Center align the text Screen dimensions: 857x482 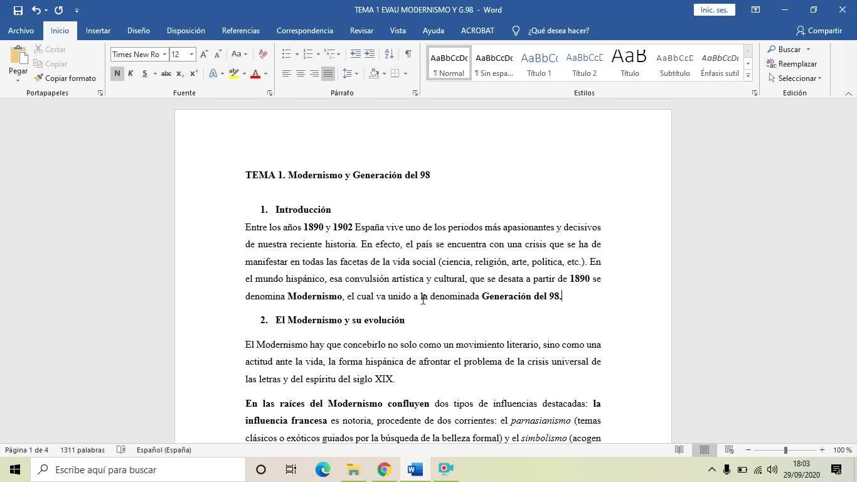click(300, 73)
